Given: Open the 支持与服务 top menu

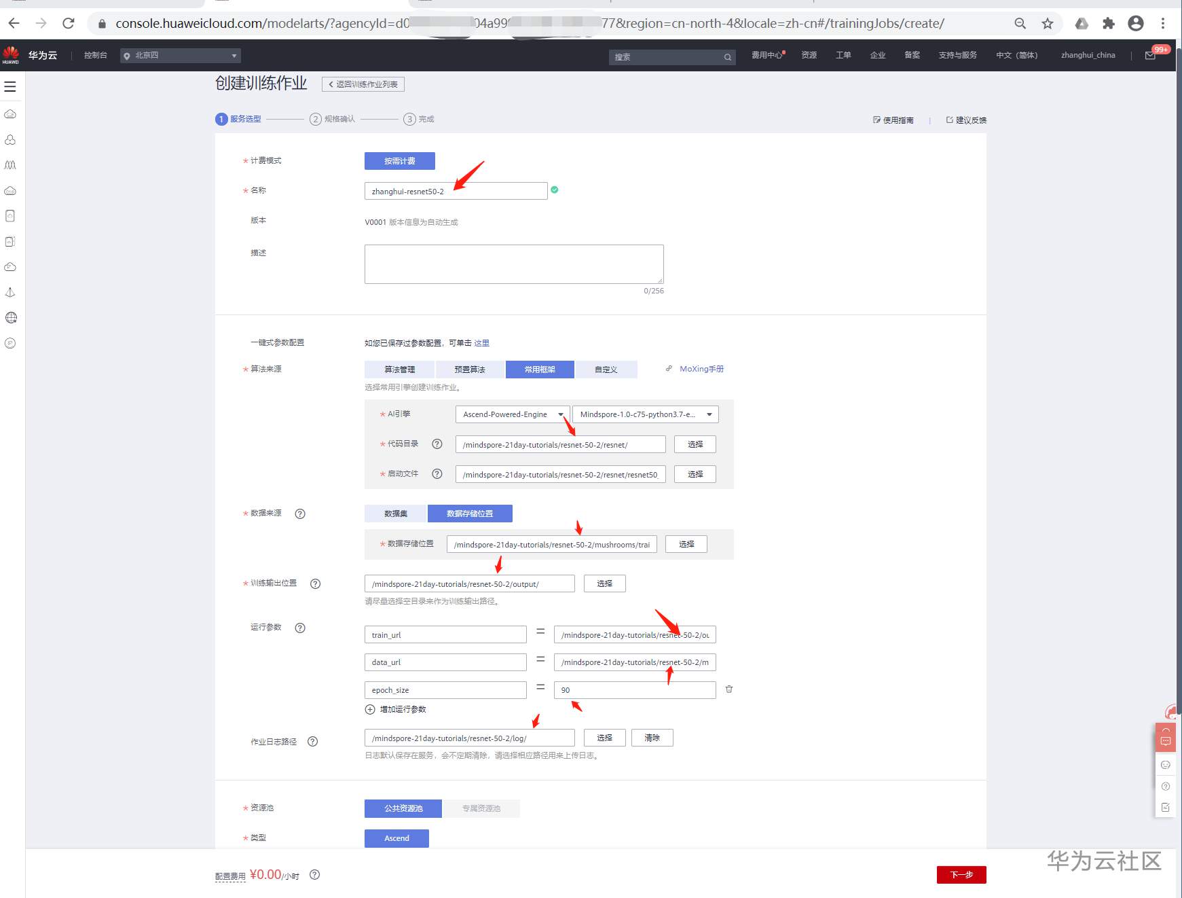Looking at the screenshot, I should click(x=958, y=55).
